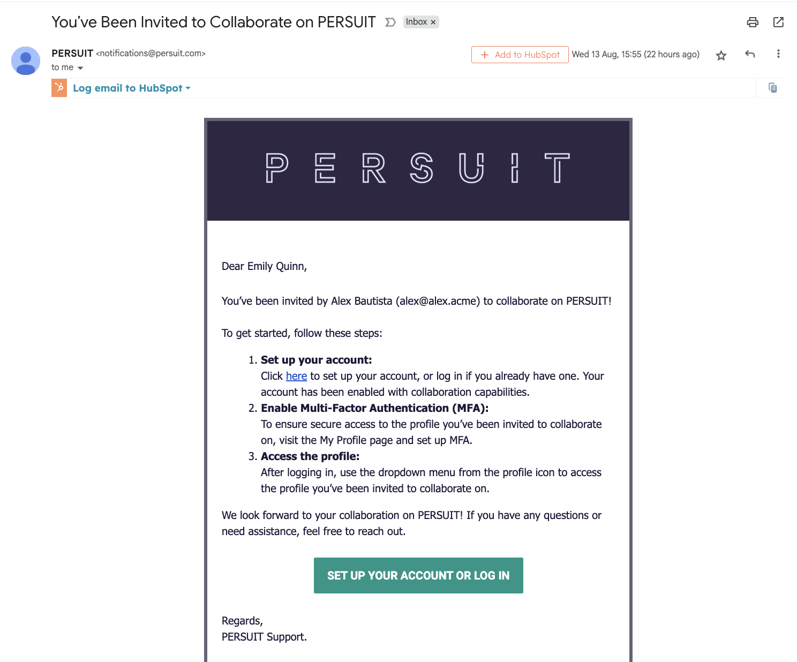Screen dimensions: 797x662
Task: Click sender profile avatar
Action: tap(26, 61)
